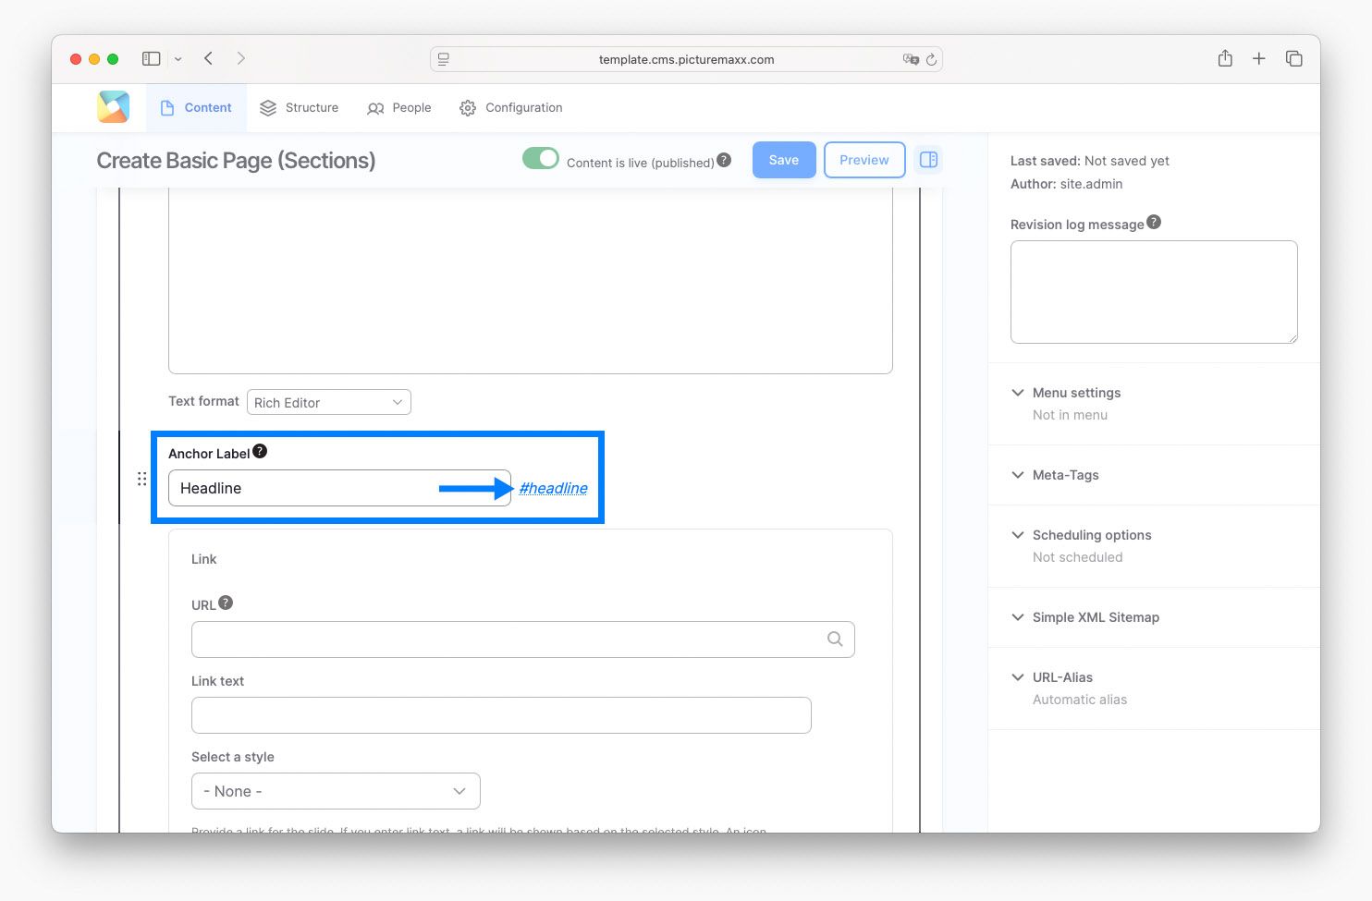Click the help icon next to Anchor Label
This screenshot has height=901, width=1372.
pos(260,451)
